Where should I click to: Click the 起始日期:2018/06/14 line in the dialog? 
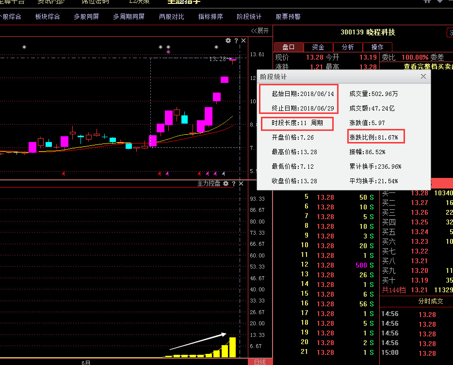pos(303,94)
